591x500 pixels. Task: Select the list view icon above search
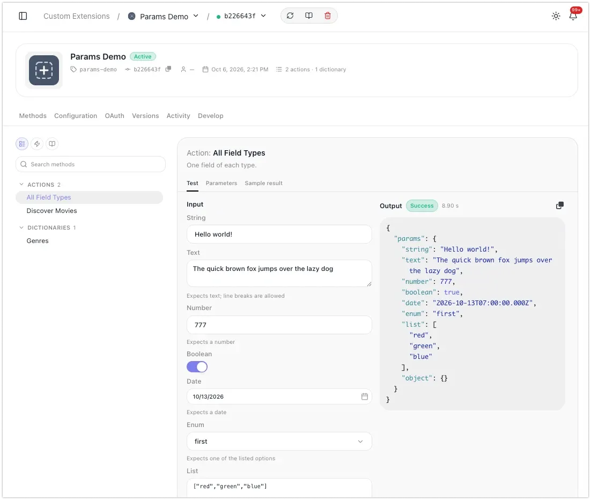[x=22, y=144]
